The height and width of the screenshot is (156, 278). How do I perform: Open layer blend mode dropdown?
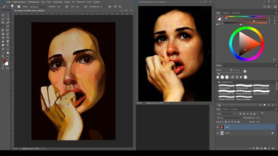tap(229, 118)
